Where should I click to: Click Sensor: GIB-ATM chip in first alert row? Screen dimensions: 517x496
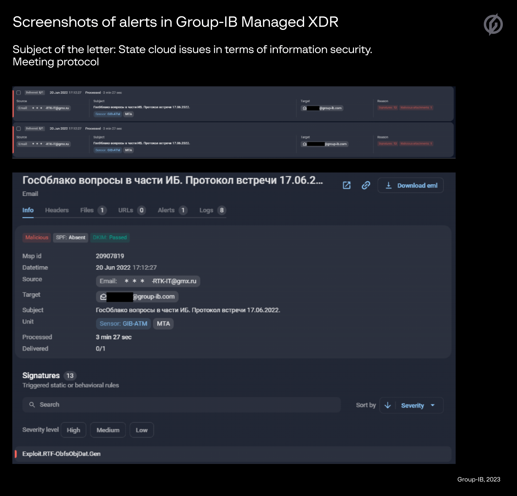(x=108, y=114)
